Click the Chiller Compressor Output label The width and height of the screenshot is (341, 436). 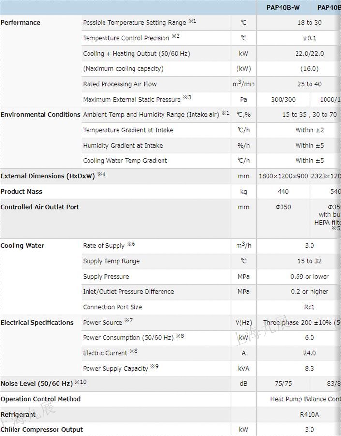[x=42, y=430]
